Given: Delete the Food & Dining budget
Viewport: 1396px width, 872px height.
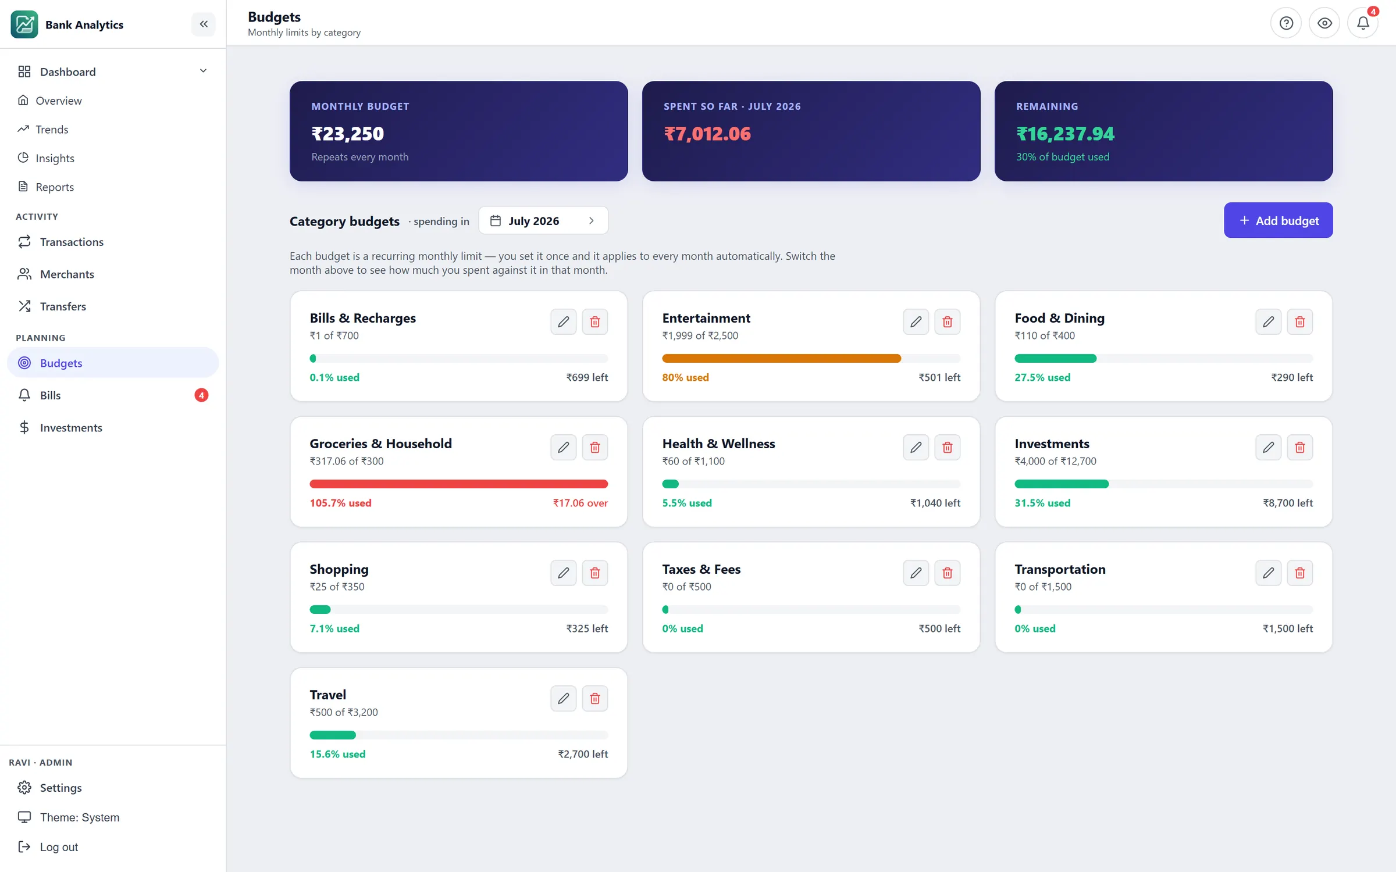Looking at the screenshot, I should 1299,321.
